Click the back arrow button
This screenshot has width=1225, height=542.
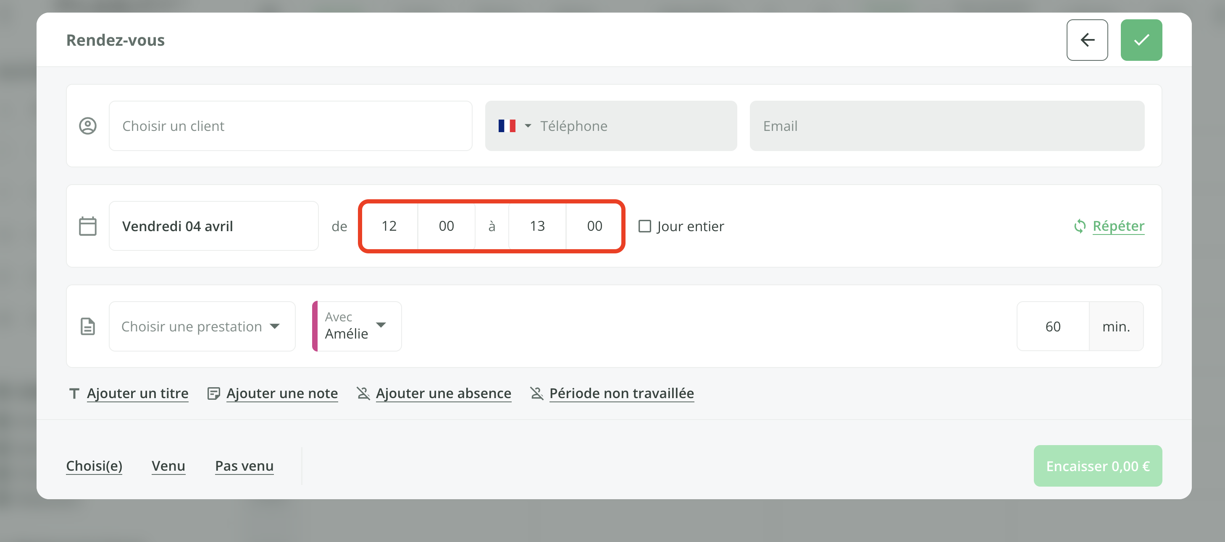[1087, 40]
